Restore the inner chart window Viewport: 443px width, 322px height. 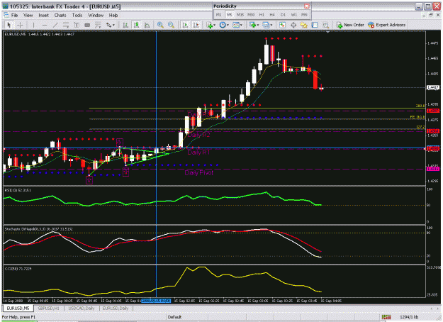[430, 16]
